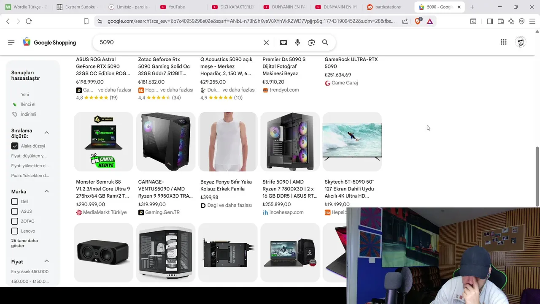Sort by Fiyat: düşükten yükseğe
The height and width of the screenshot is (304, 540).
[29, 156]
